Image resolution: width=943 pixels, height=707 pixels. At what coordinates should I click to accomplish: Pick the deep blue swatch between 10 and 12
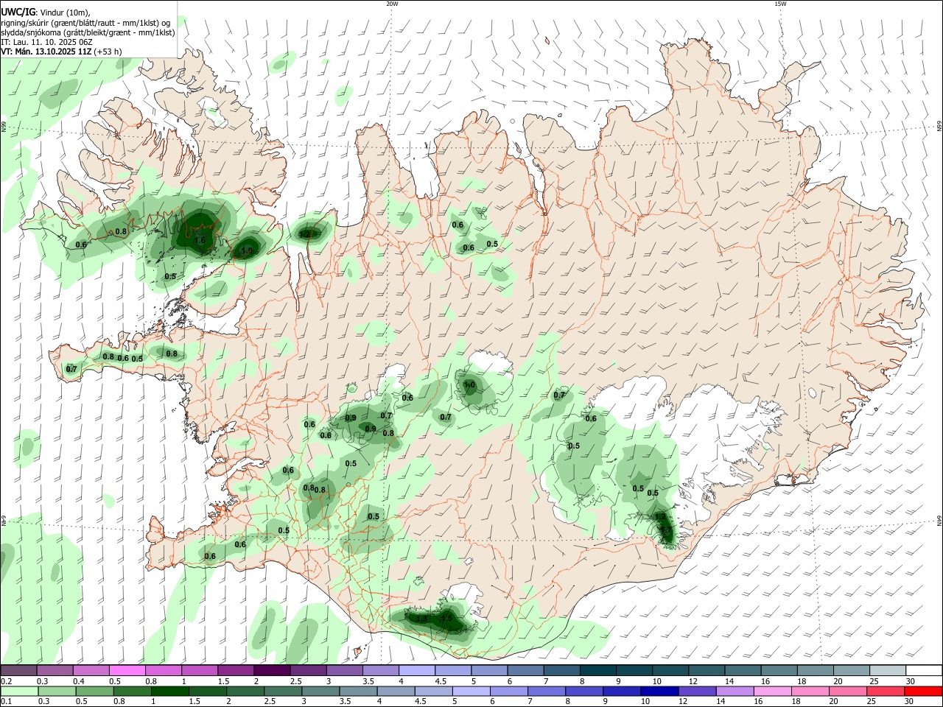[x=659, y=691]
